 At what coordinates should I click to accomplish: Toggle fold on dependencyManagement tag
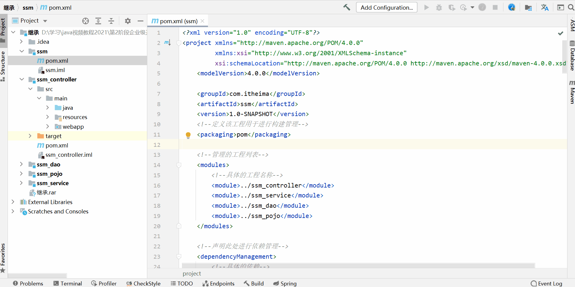(179, 257)
